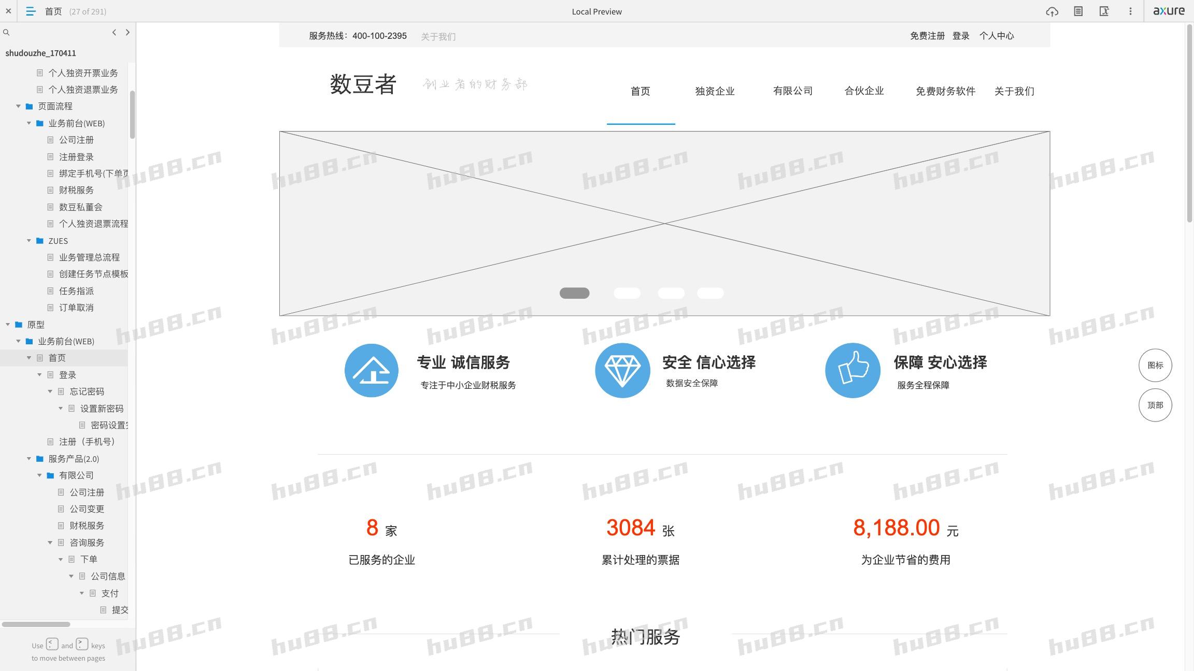Collapse the 服务产品(2.0) folder
This screenshot has height=671, width=1194.
click(29, 459)
